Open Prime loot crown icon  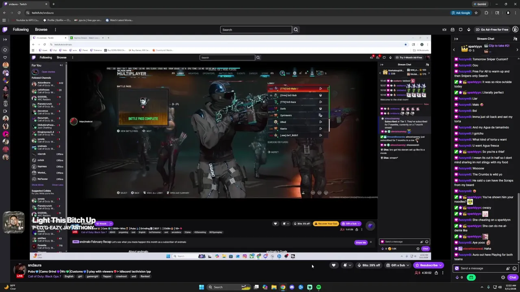pyautogui.click(x=444, y=30)
